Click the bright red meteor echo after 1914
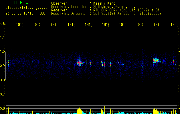 pos(79,62)
